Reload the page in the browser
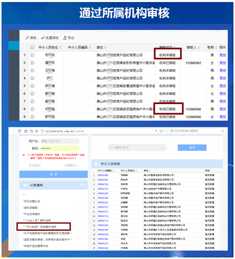235x259 pixels. (20, 131)
